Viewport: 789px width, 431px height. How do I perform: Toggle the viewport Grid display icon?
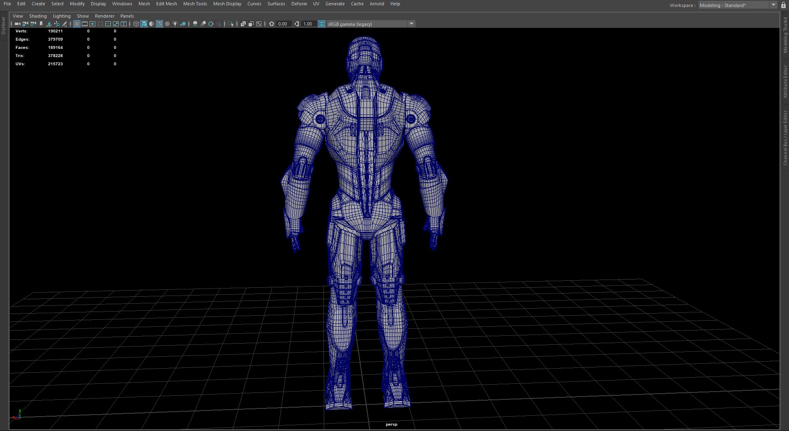(77, 24)
